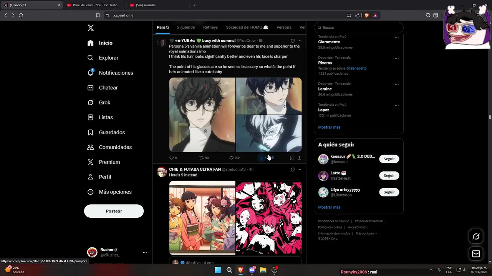Open Discord from the taskbar

[252, 270]
